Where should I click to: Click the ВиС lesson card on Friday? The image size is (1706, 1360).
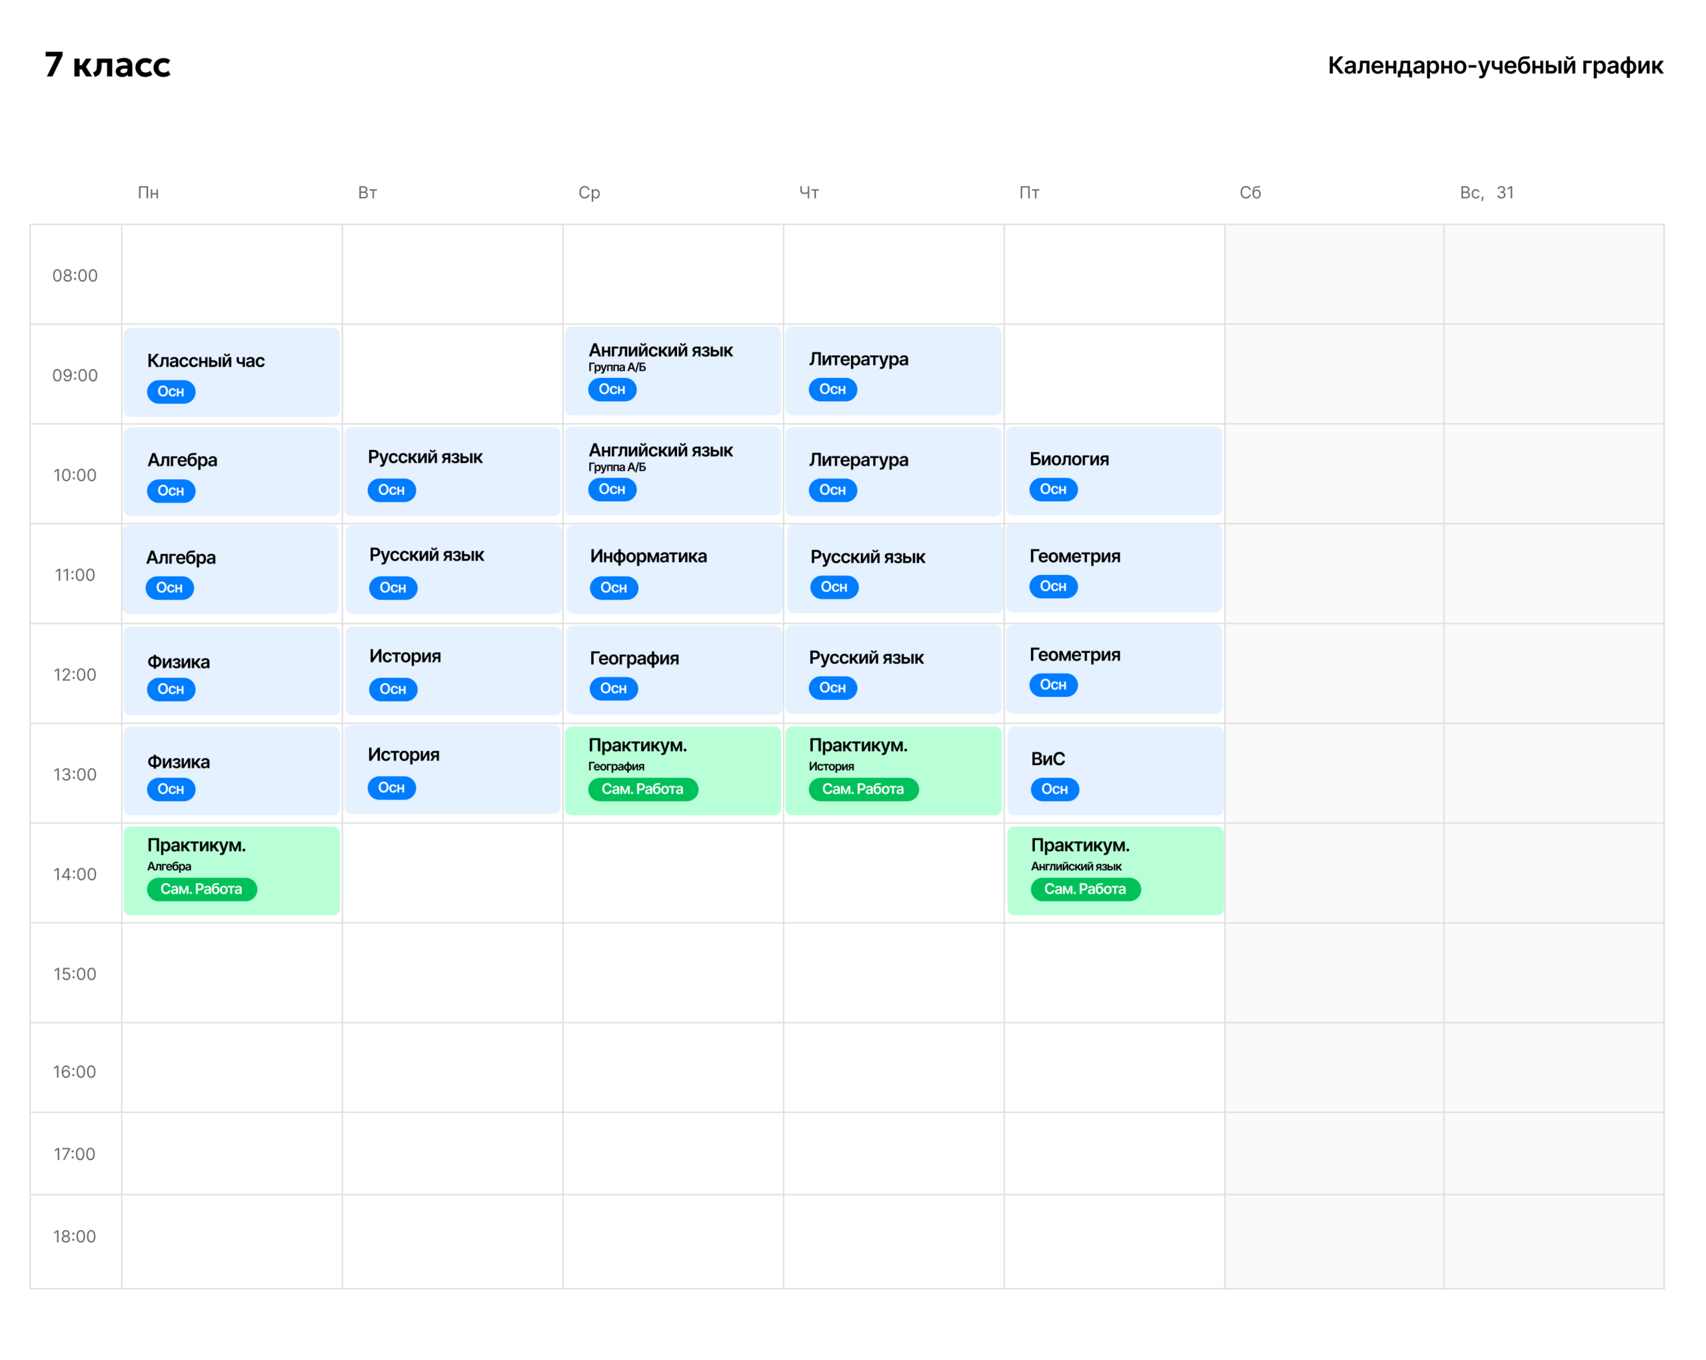click(1116, 770)
